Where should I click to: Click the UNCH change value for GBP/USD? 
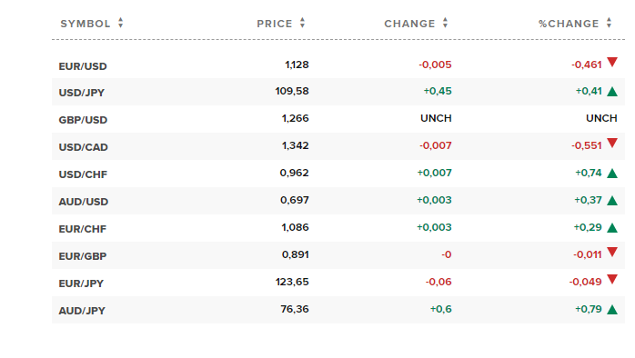pyautogui.click(x=436, y=118)
